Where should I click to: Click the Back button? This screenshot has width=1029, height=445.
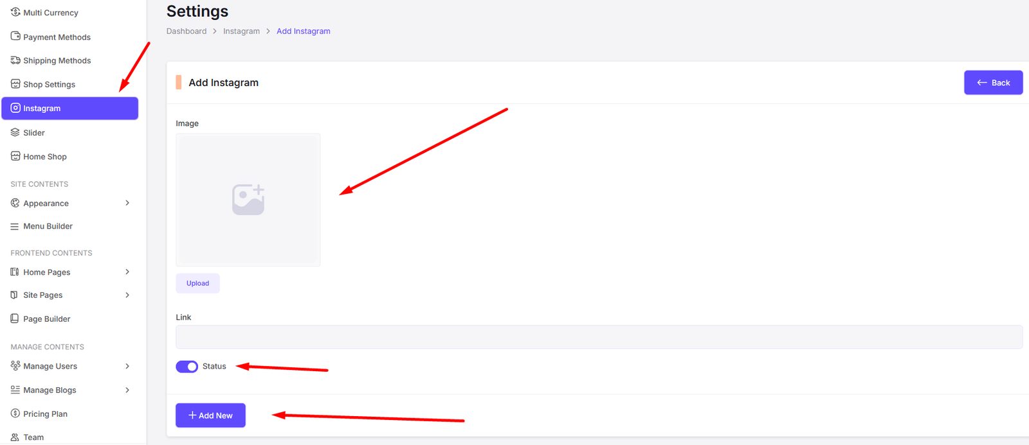coord(993,83)
